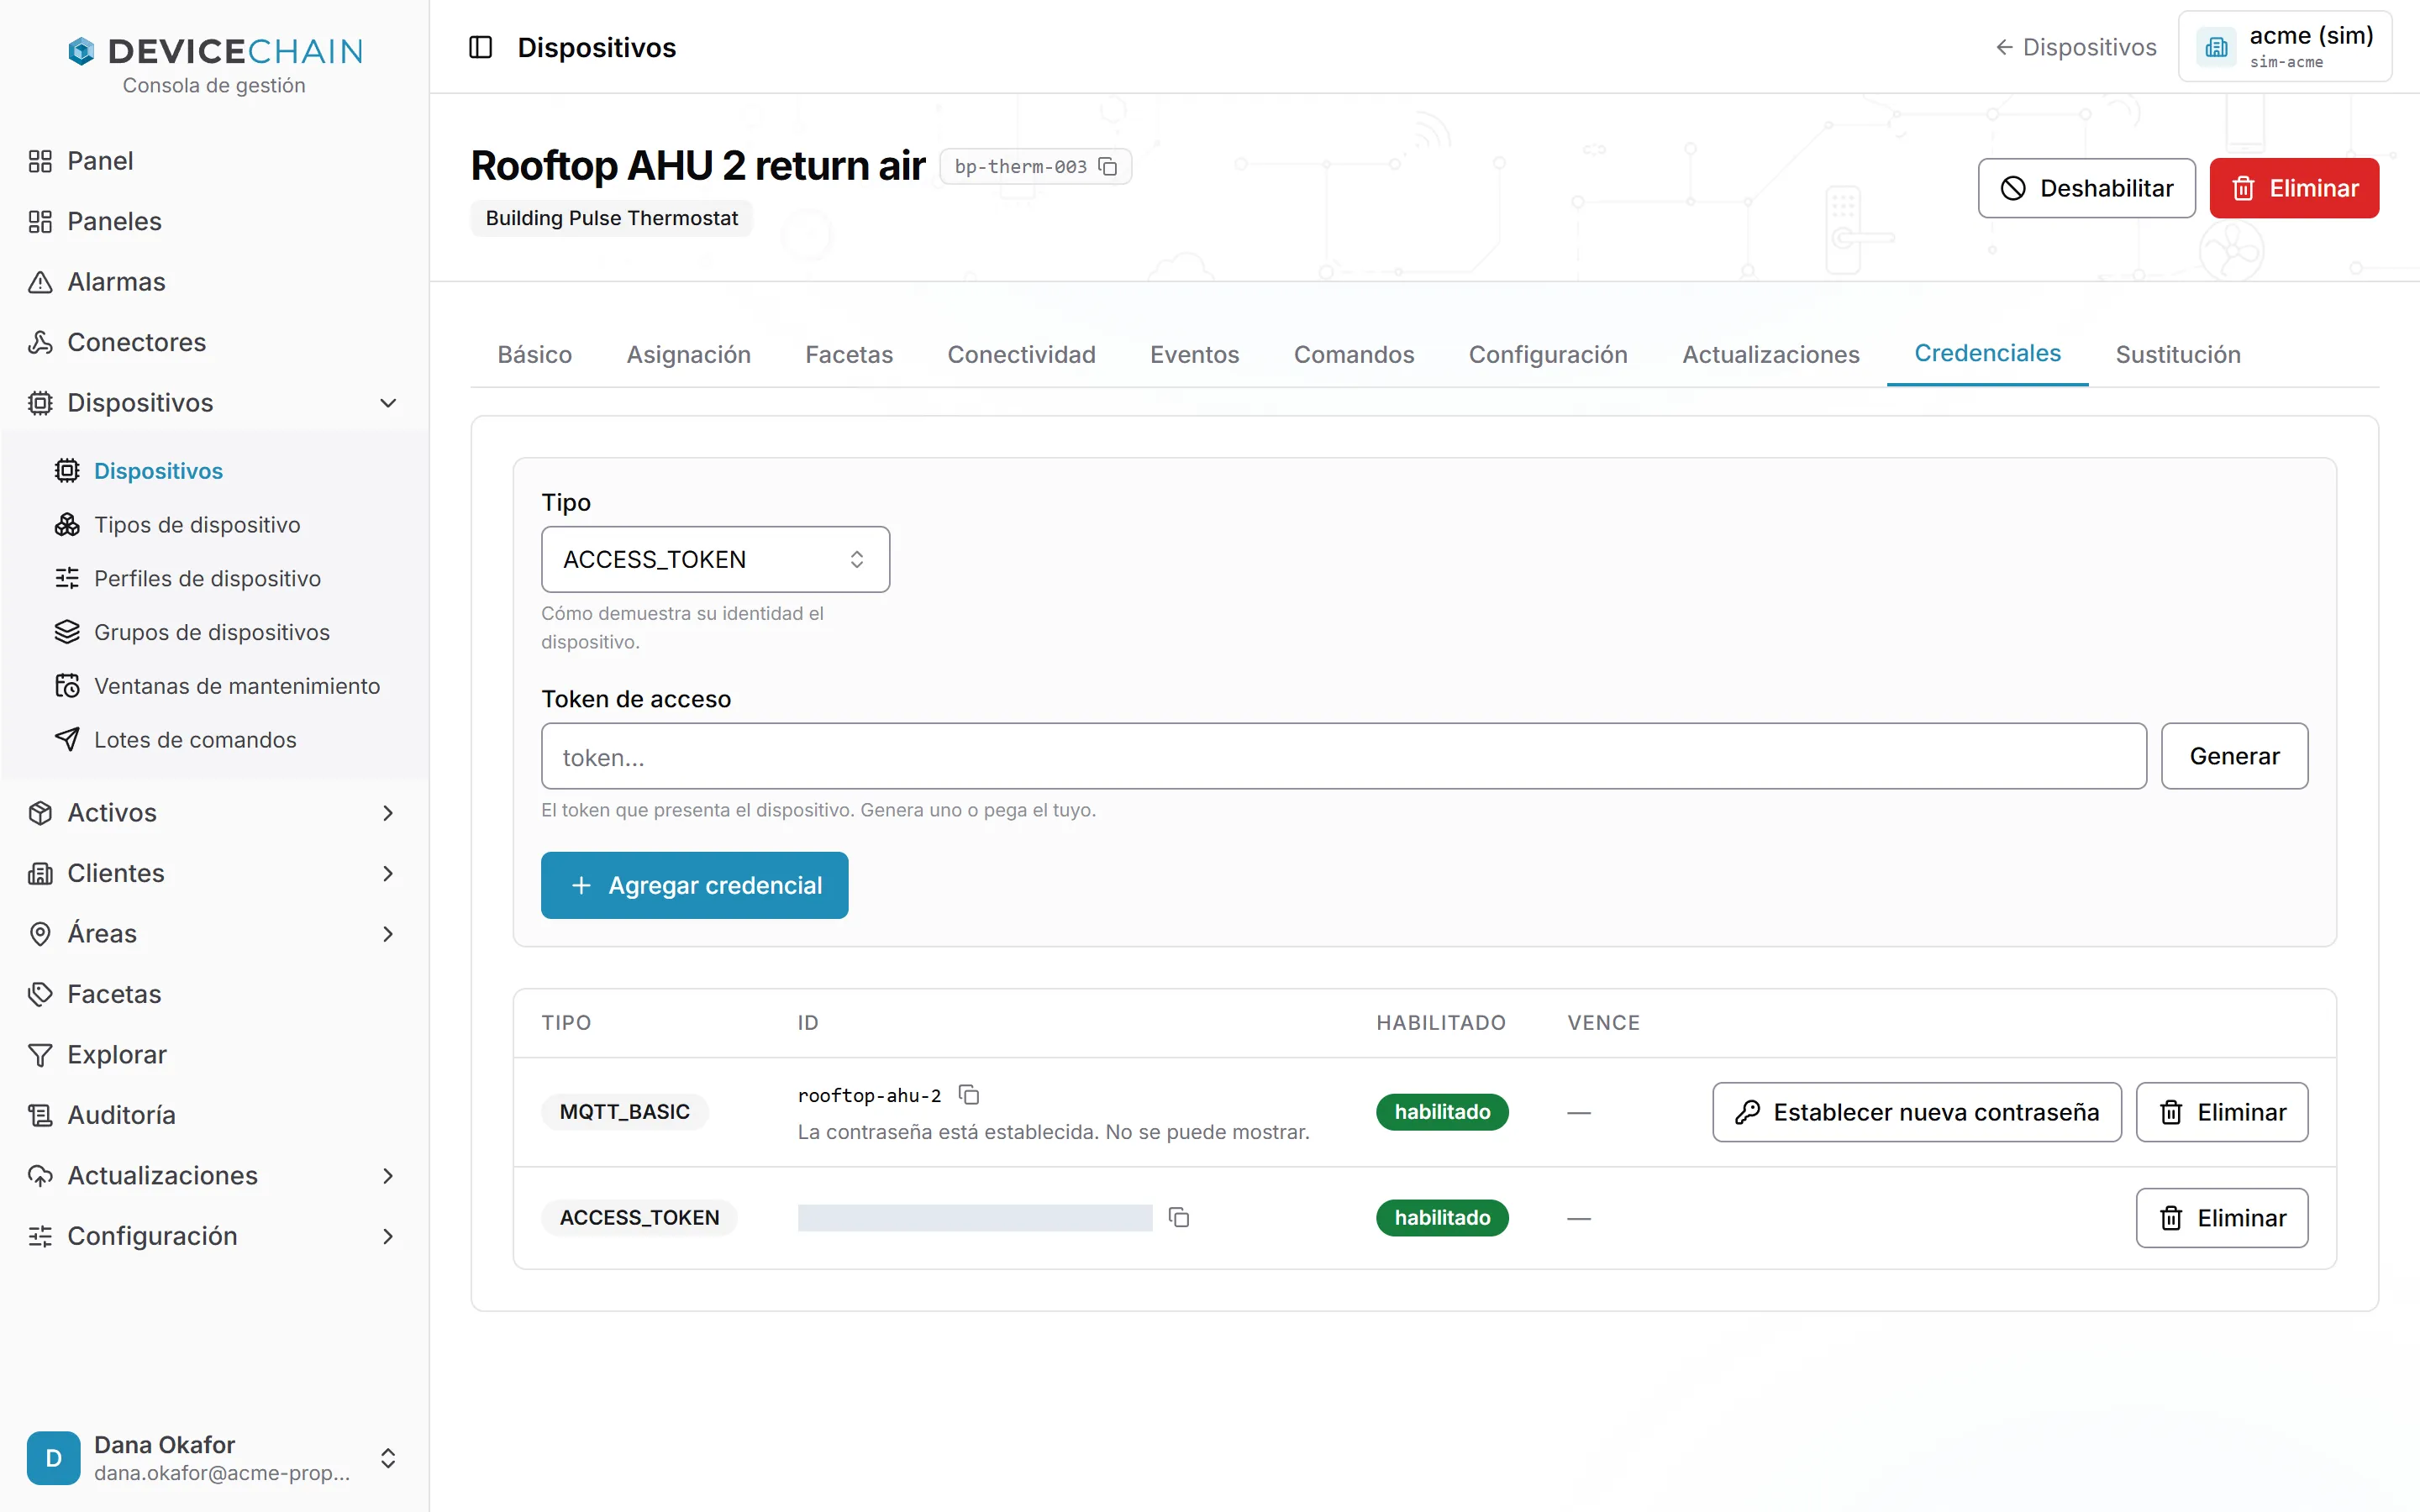Copy the ACCESS_TOKEN credential value
This screenshot has width=2420, height=1512.
point(1179,1217)
